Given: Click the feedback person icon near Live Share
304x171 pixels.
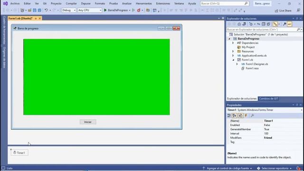Looking at the screenshot, I should (x=298, y=10).
